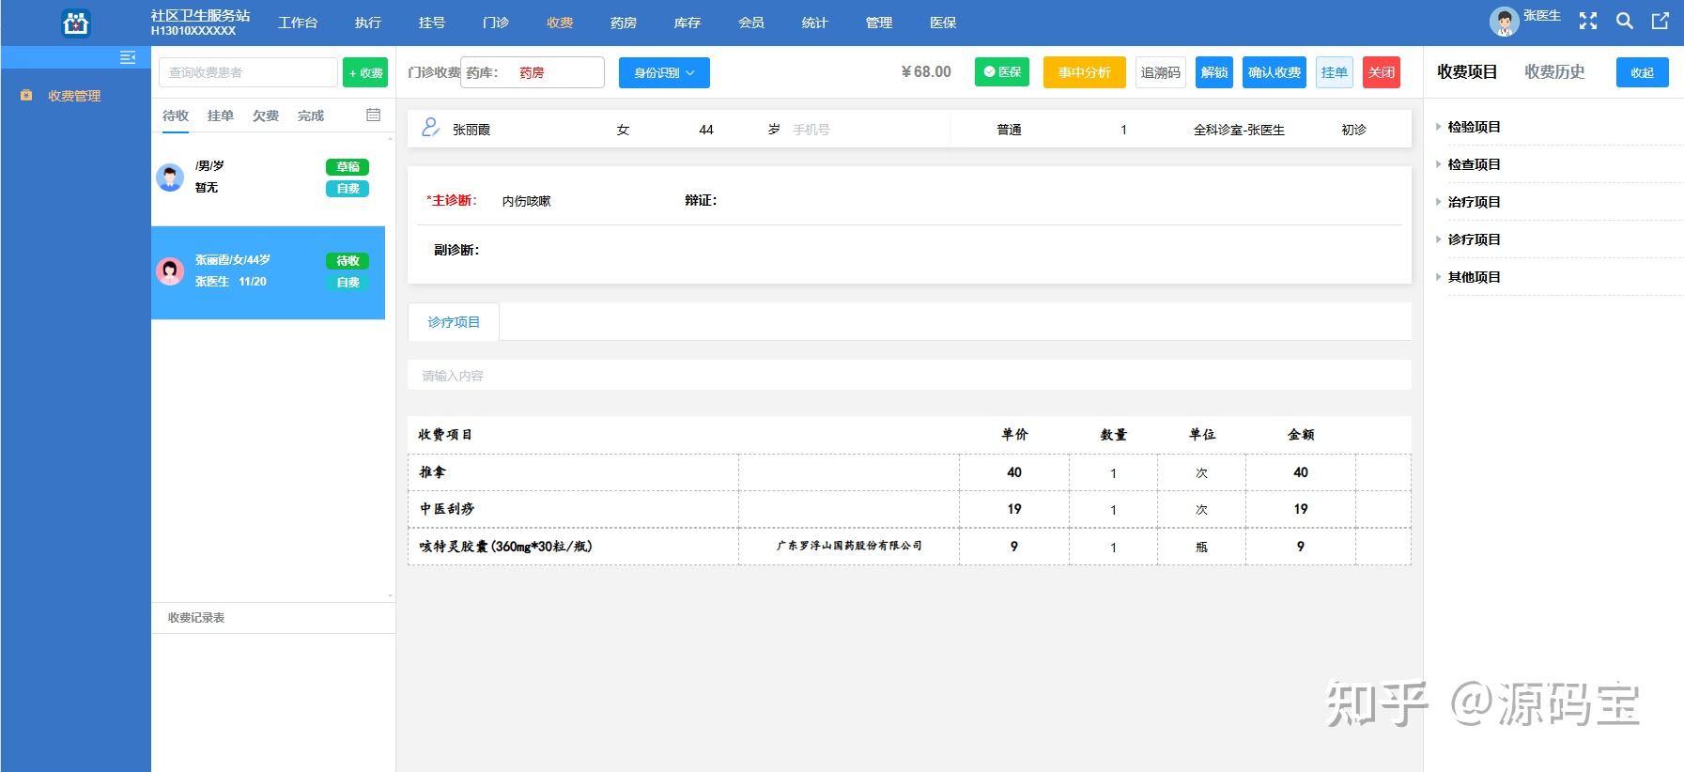Click the patient profile icon beside 张丽霞
This screenshot has width=1684, height=772.
(430, 128)
